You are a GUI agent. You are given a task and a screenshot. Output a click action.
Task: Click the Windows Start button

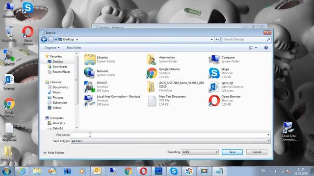6,171
